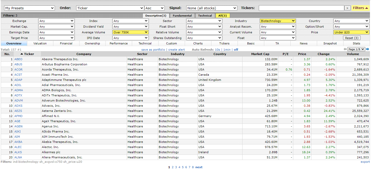The width and height of the screenshot is (371, 170).
Task: Sort by the Market Cap column header
Action: [x=260, y=54]
